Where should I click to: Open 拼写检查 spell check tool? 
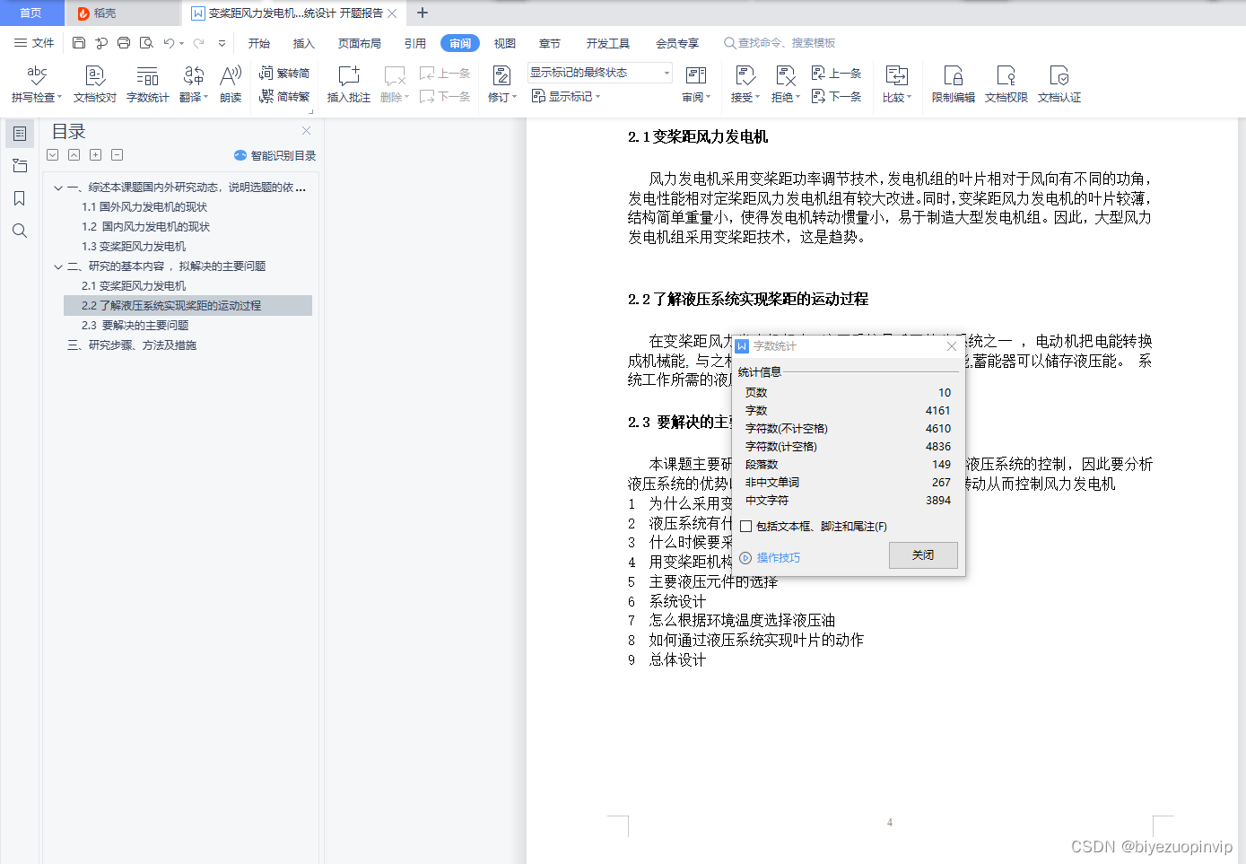click(x=37, y=83)
